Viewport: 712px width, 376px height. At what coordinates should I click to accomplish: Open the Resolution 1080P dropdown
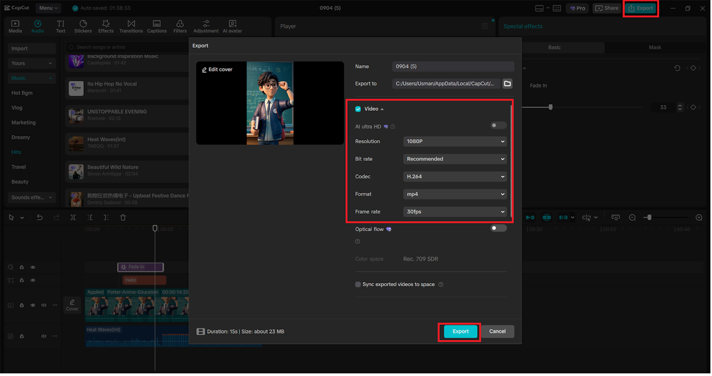(455, 141)
